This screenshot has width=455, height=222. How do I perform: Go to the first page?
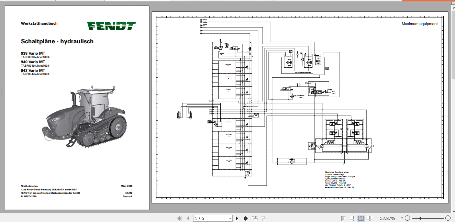(179, 218)
